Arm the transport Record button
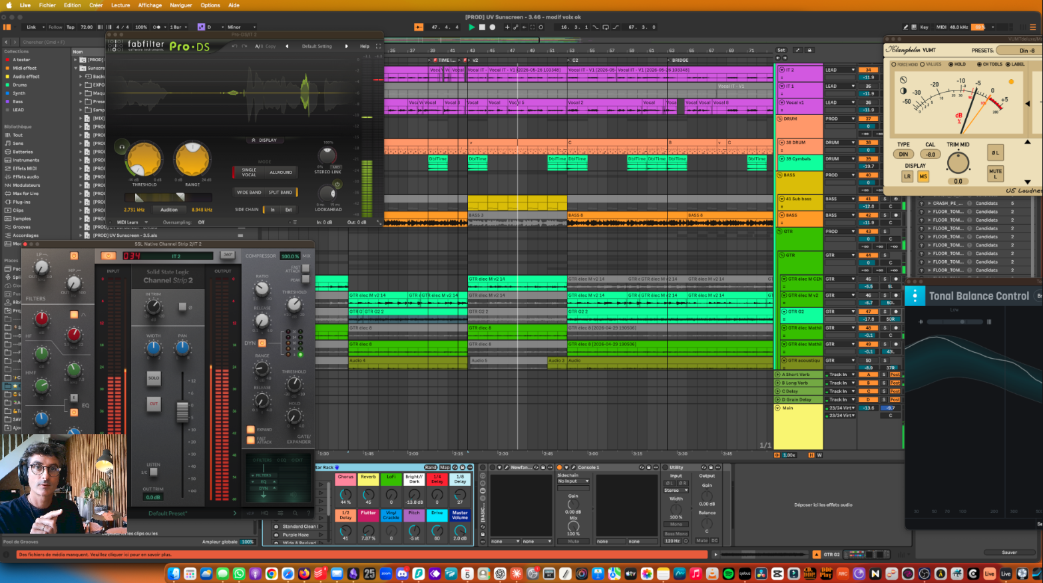The image size is (1043, 583). pyautogui.click(x=493, y=27)
